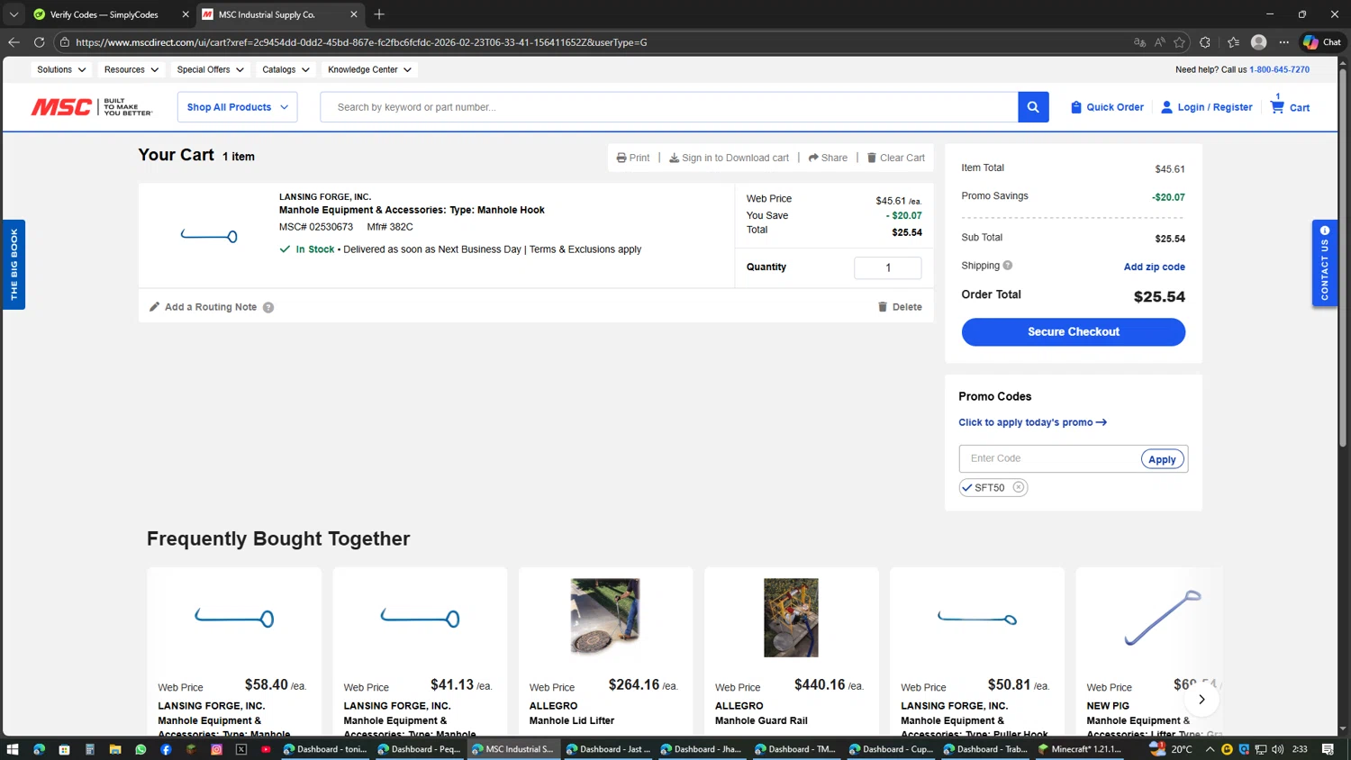The image size is (1351, 760).
Task: Open the shopping cart icon
Action: point(1277,107)
